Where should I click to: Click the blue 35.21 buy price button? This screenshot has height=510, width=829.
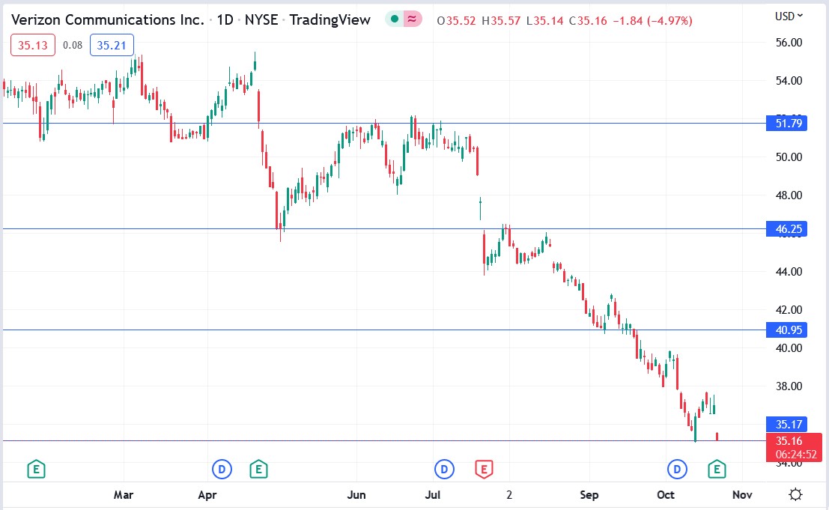[112, 45]
